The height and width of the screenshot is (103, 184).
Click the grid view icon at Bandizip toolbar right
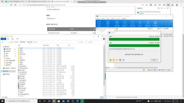coord(171,21)
